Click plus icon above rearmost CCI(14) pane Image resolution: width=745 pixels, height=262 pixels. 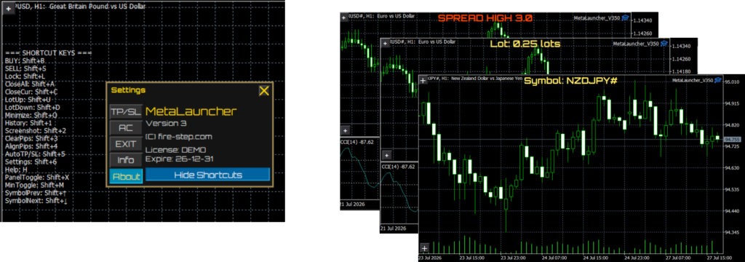pyautogui.click(x=346, y=130)
